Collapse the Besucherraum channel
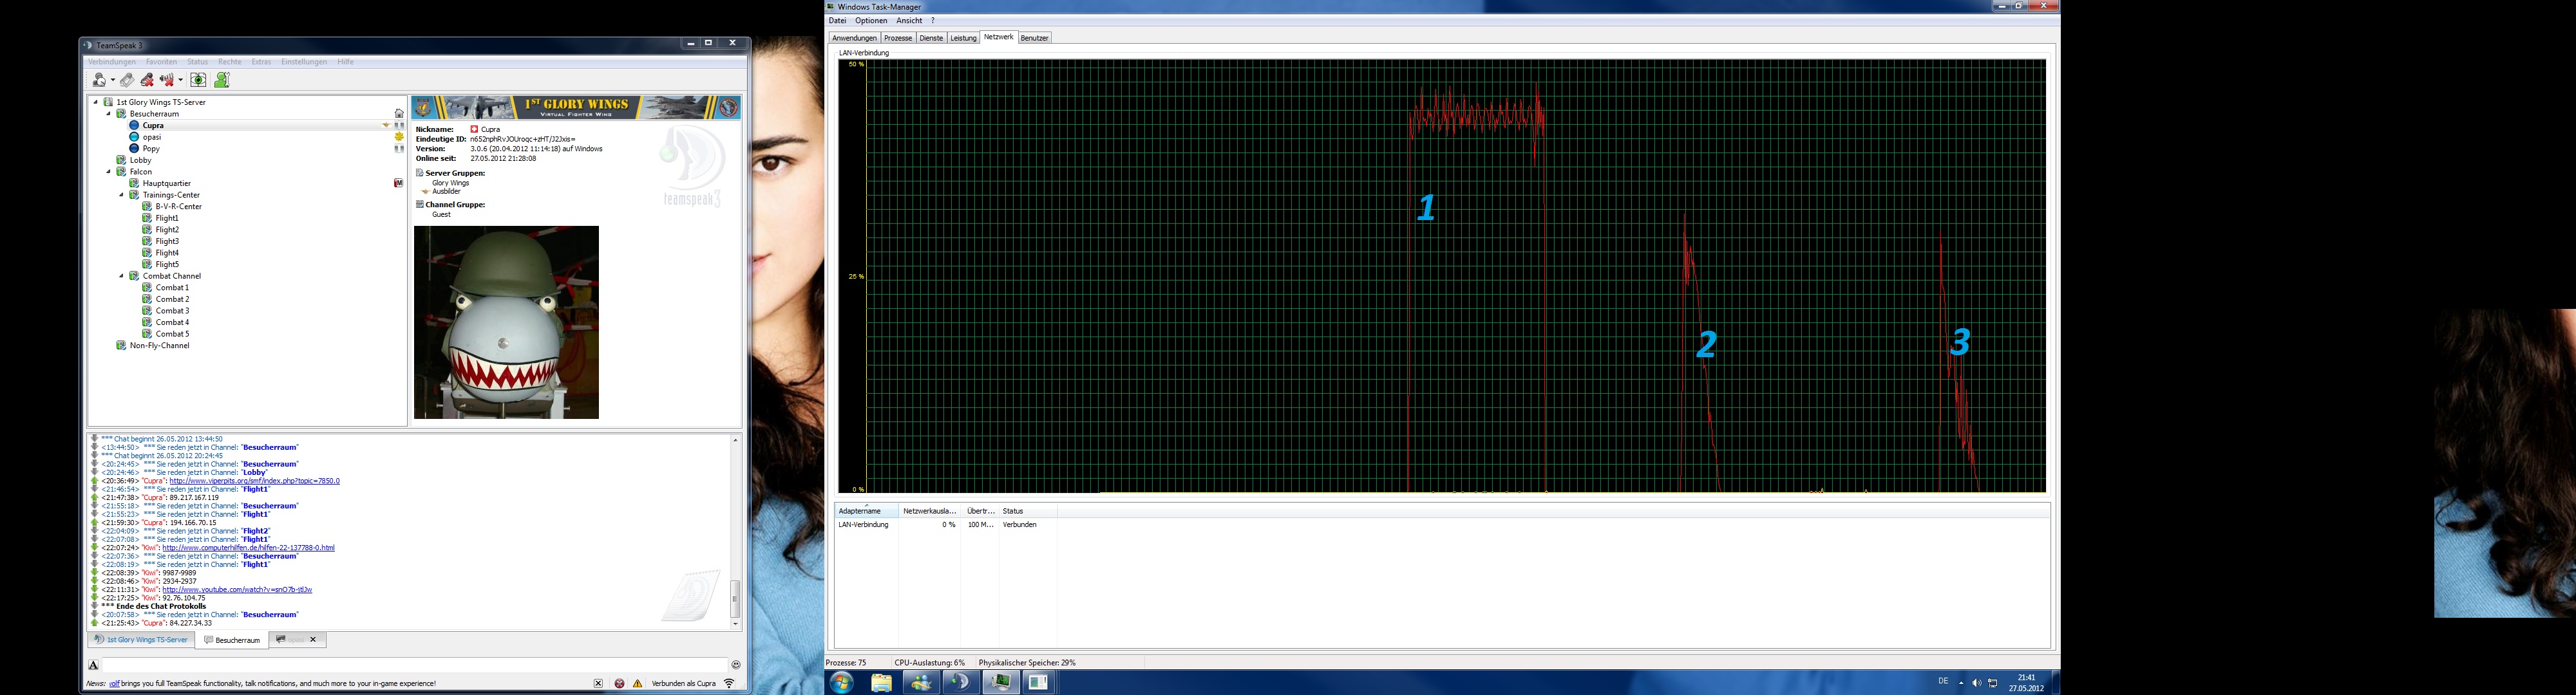 tap(110, 114)
